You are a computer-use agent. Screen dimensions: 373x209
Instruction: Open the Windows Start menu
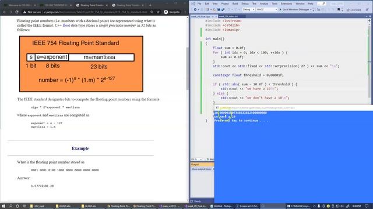pyautogui.click(x=3, y=206)
